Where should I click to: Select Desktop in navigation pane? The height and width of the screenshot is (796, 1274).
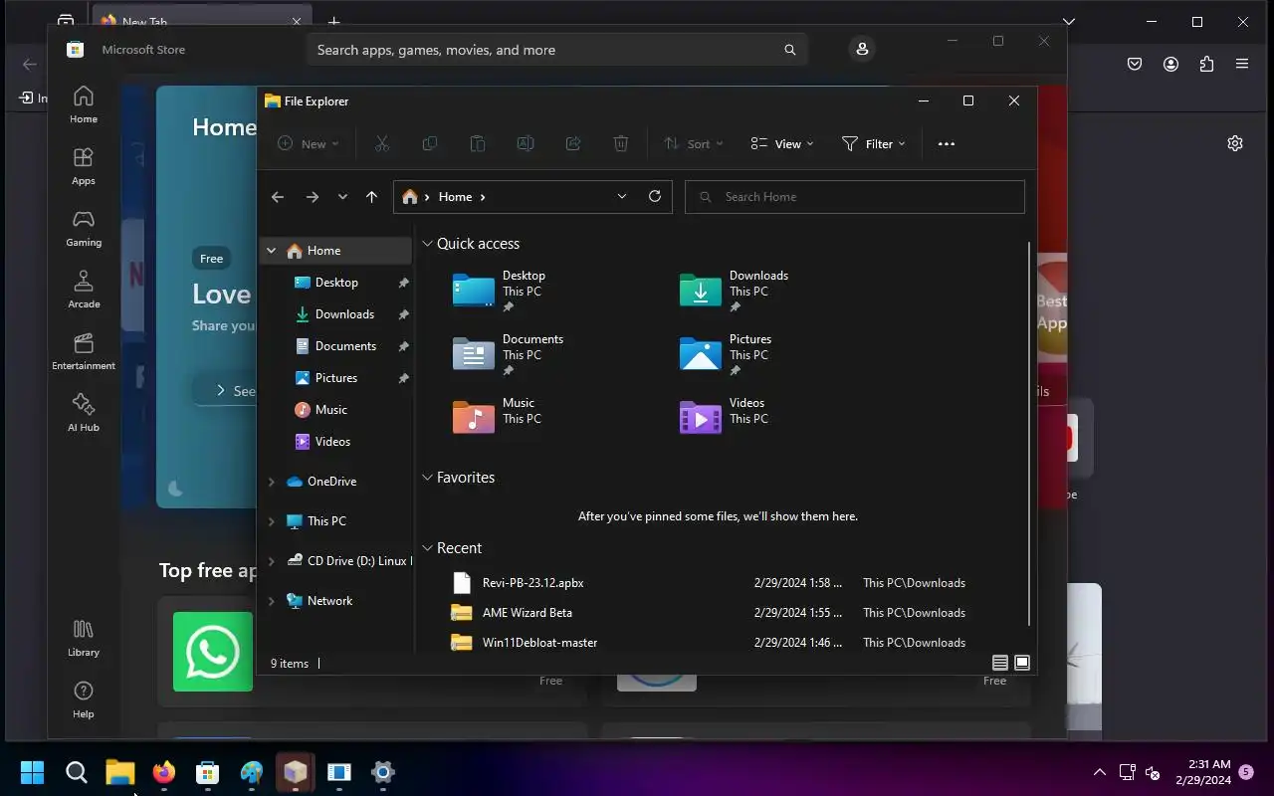[336, 283]
